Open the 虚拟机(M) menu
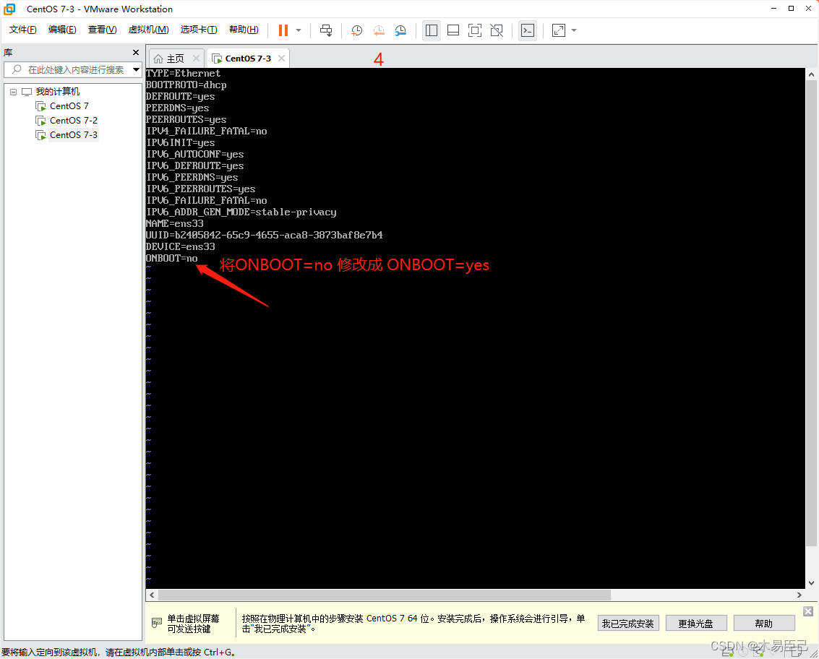 click(148, 30)
